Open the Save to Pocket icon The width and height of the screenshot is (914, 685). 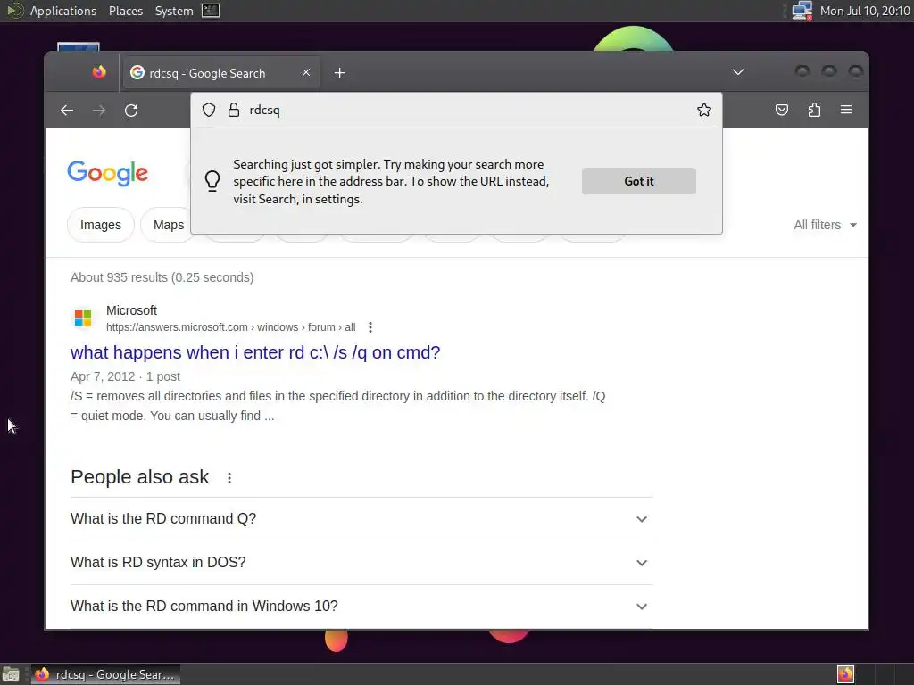coord(782,110)
